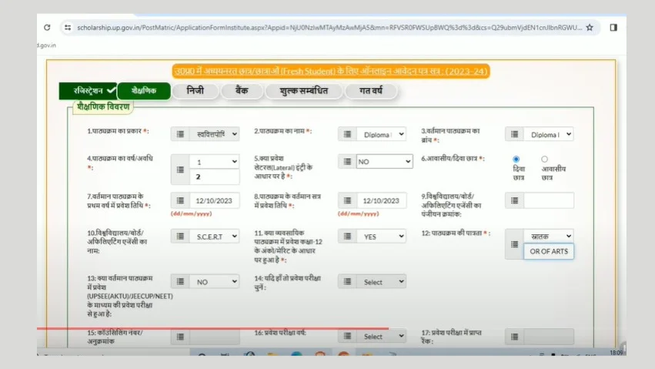655x369 pixels.
Task: Click the scholarship.up.gov.in address bar URL
Action: point(329,28)
